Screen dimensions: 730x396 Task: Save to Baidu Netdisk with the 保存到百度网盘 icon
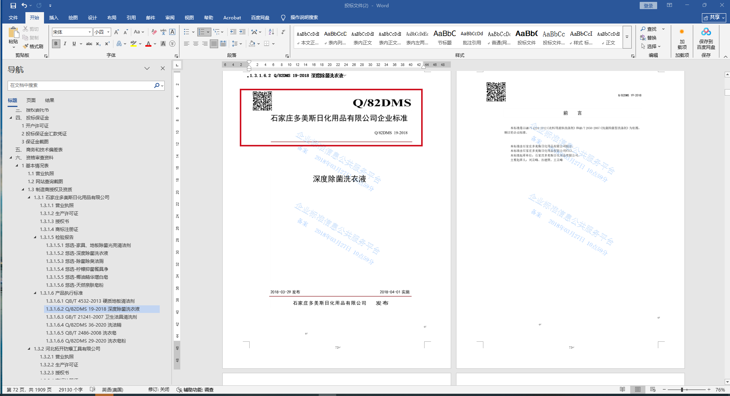(706, 32)
